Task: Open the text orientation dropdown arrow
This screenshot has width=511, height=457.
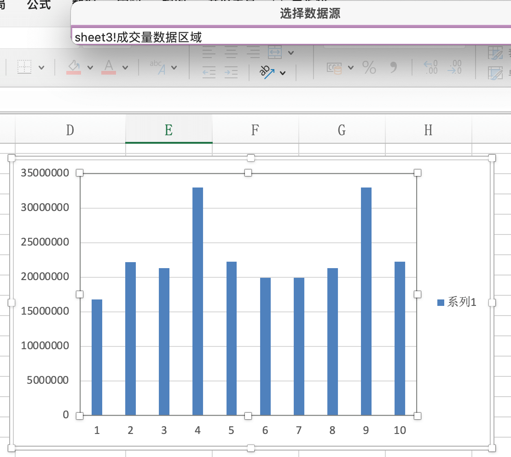Action: [283, 73]
